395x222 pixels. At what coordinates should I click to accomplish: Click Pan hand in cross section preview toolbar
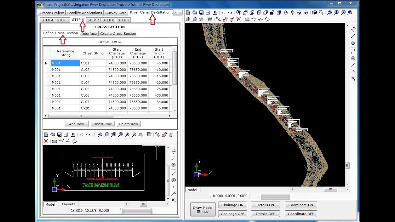point(141,134)
